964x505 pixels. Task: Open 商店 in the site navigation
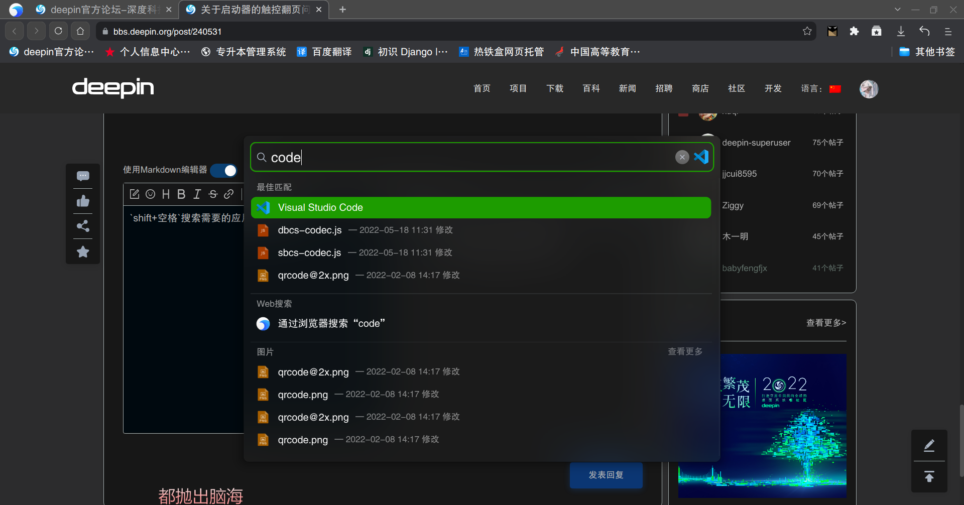tap(700, 89)
